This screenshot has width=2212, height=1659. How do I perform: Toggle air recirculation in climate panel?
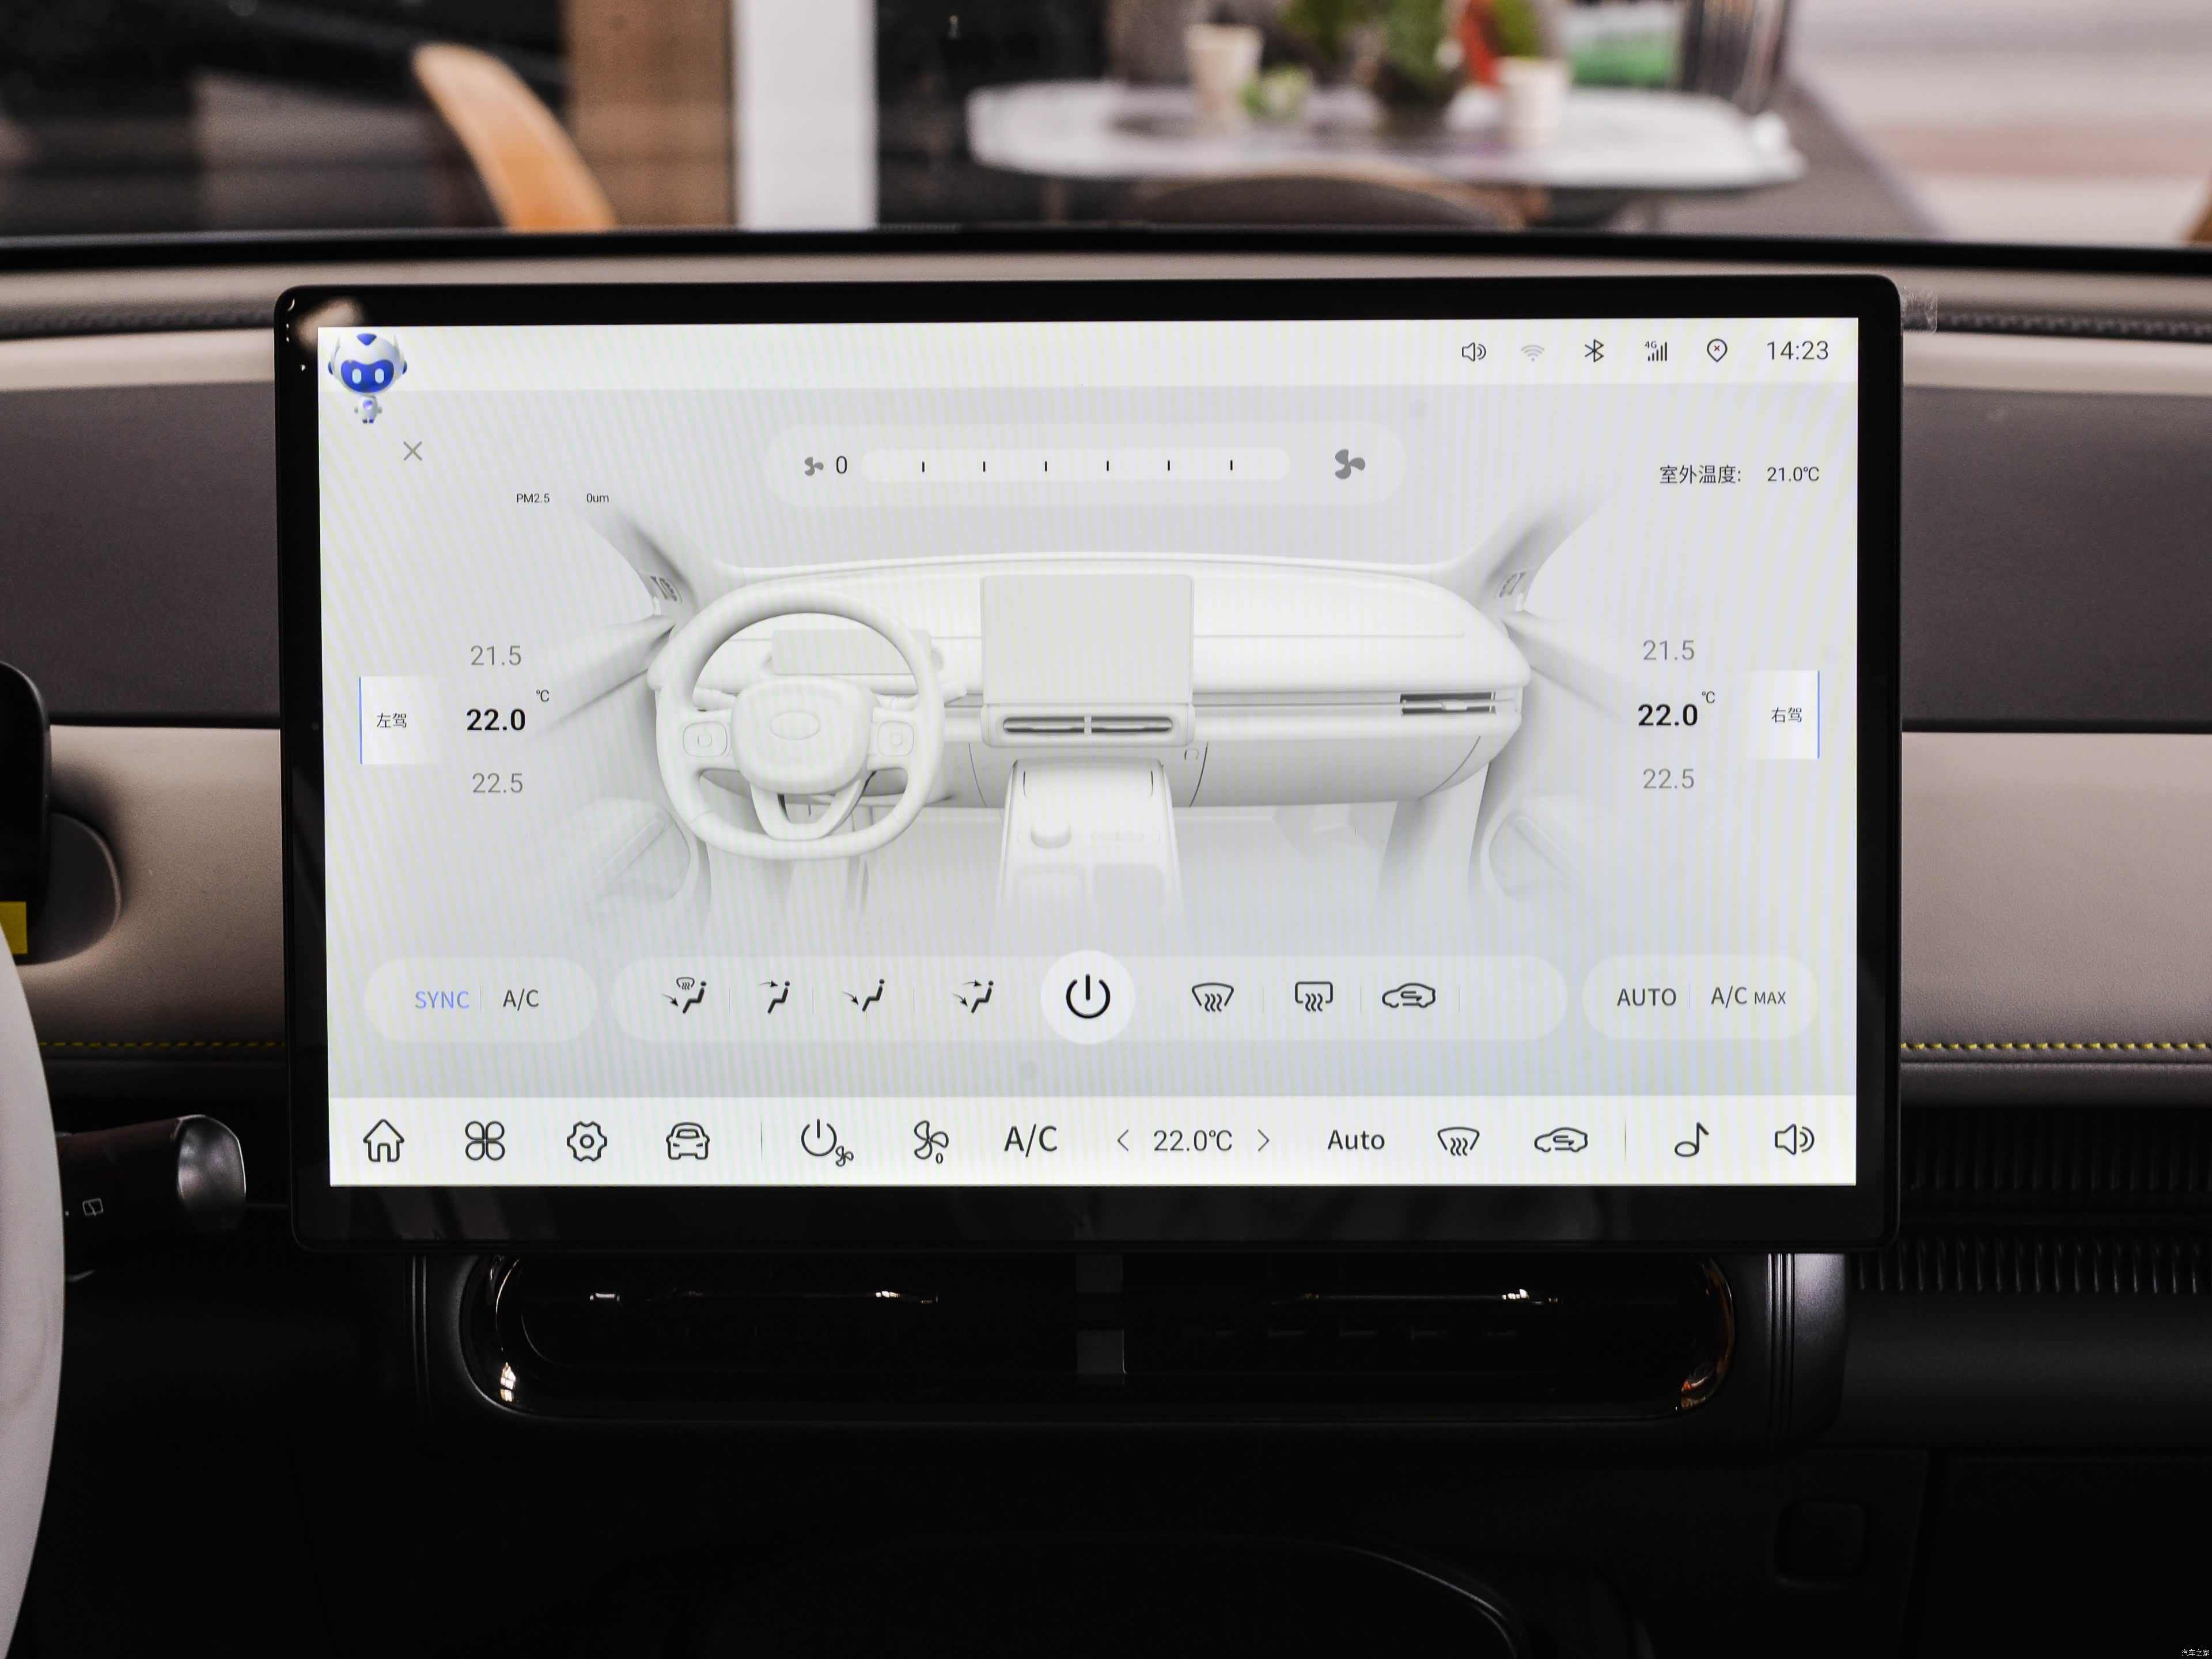tap(1408, 996)
